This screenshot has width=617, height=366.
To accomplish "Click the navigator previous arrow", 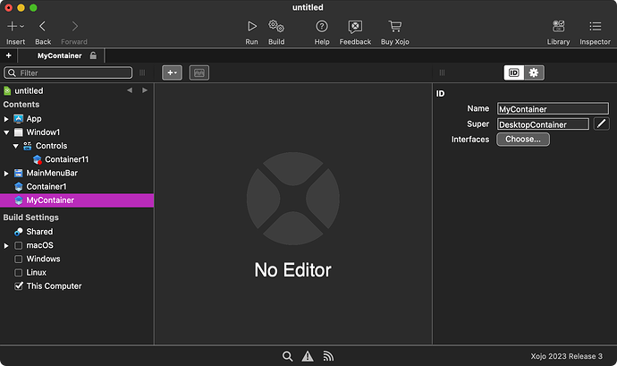I will [x=130, y=90].
